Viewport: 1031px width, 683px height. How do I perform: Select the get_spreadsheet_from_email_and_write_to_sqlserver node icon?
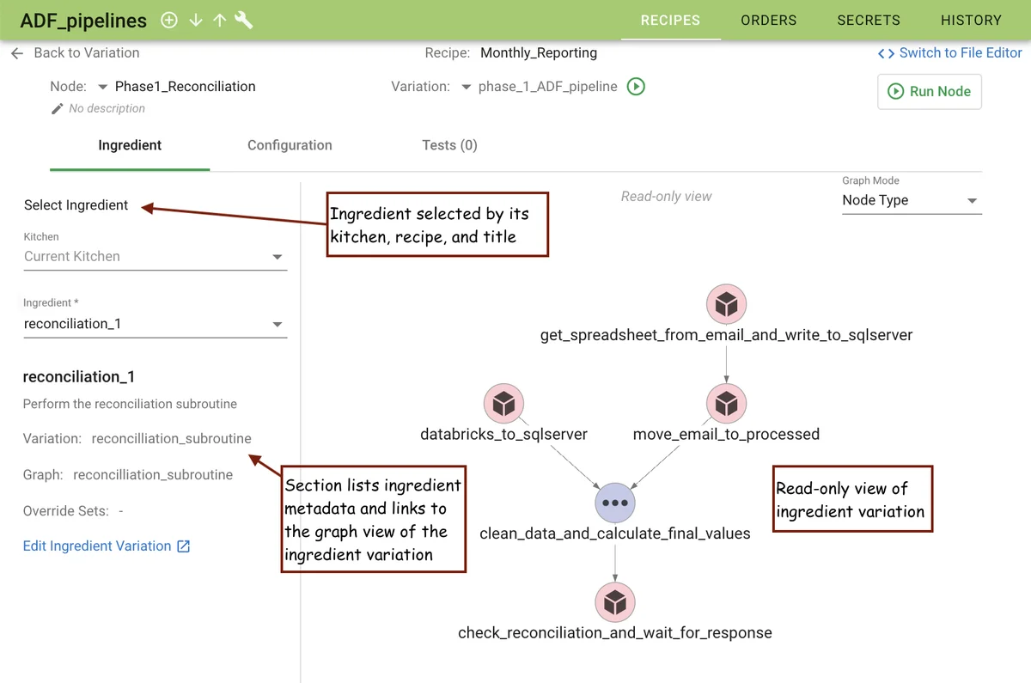pyautogui.click(x=726, y=304)
